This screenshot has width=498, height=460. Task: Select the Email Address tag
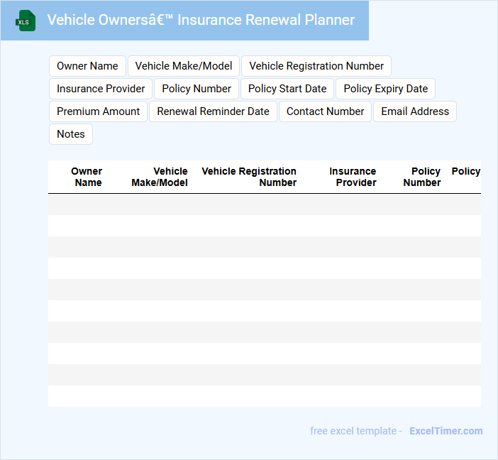tap(415, 111)
